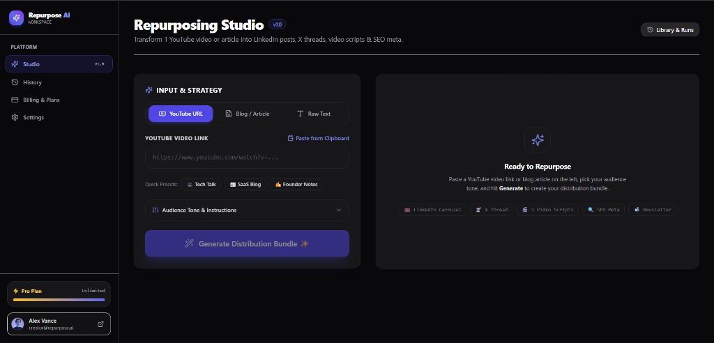Click the Pro Plan lightning bolt icon

click(x=16, y=291)
